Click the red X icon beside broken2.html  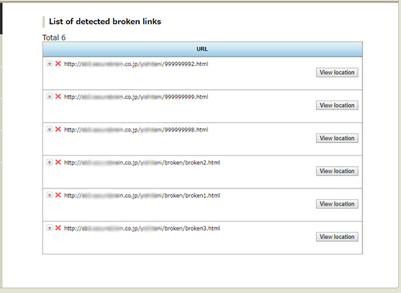coord(58,162)
